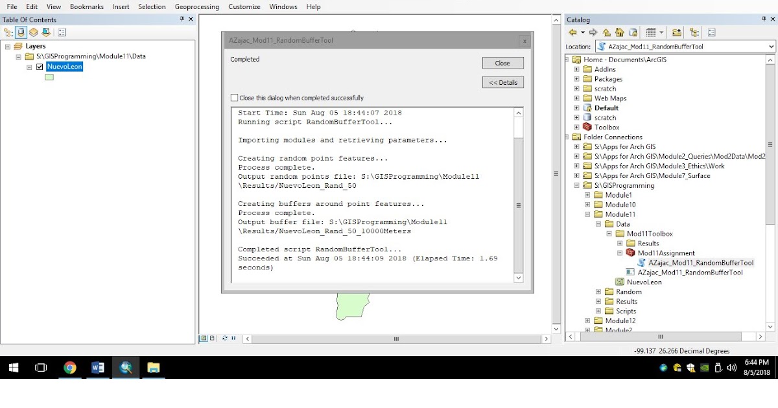Uncheck the NuevoLeon layer visibility checkbox

(38, 67)
